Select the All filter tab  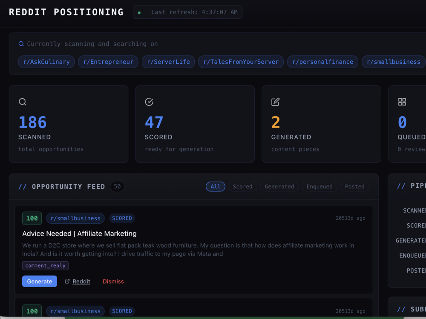coord(216,187)
